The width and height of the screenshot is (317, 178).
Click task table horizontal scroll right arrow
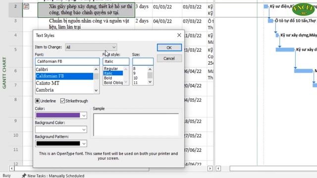coord(210,168)
